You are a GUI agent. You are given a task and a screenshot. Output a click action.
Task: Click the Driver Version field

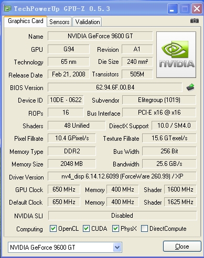(122, 176)
